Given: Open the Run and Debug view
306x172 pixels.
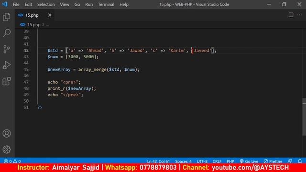Looking at the screenshot, I should 7,65.
